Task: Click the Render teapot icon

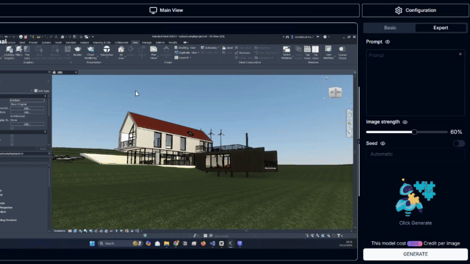Action: [x=77, y=50]
